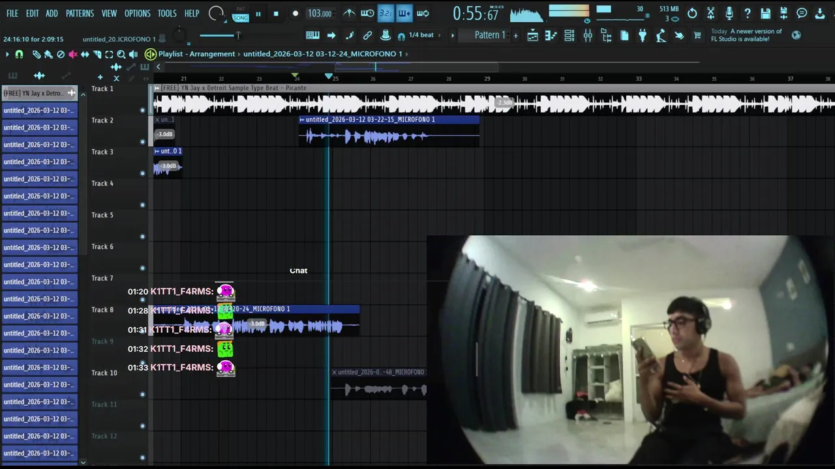Mute Track 6 using its dot
Viewport: 835px width, 469px height.
click(142, 268)
